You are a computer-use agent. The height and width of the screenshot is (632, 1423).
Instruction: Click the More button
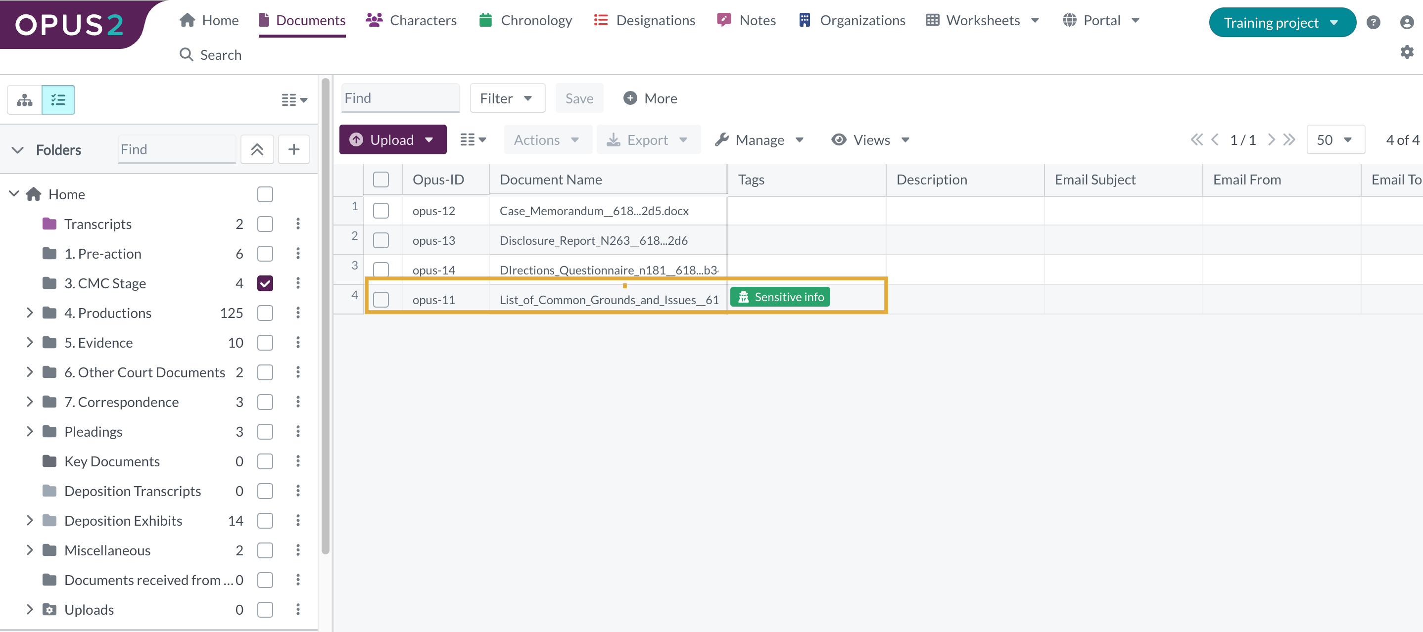coord(650,98)
